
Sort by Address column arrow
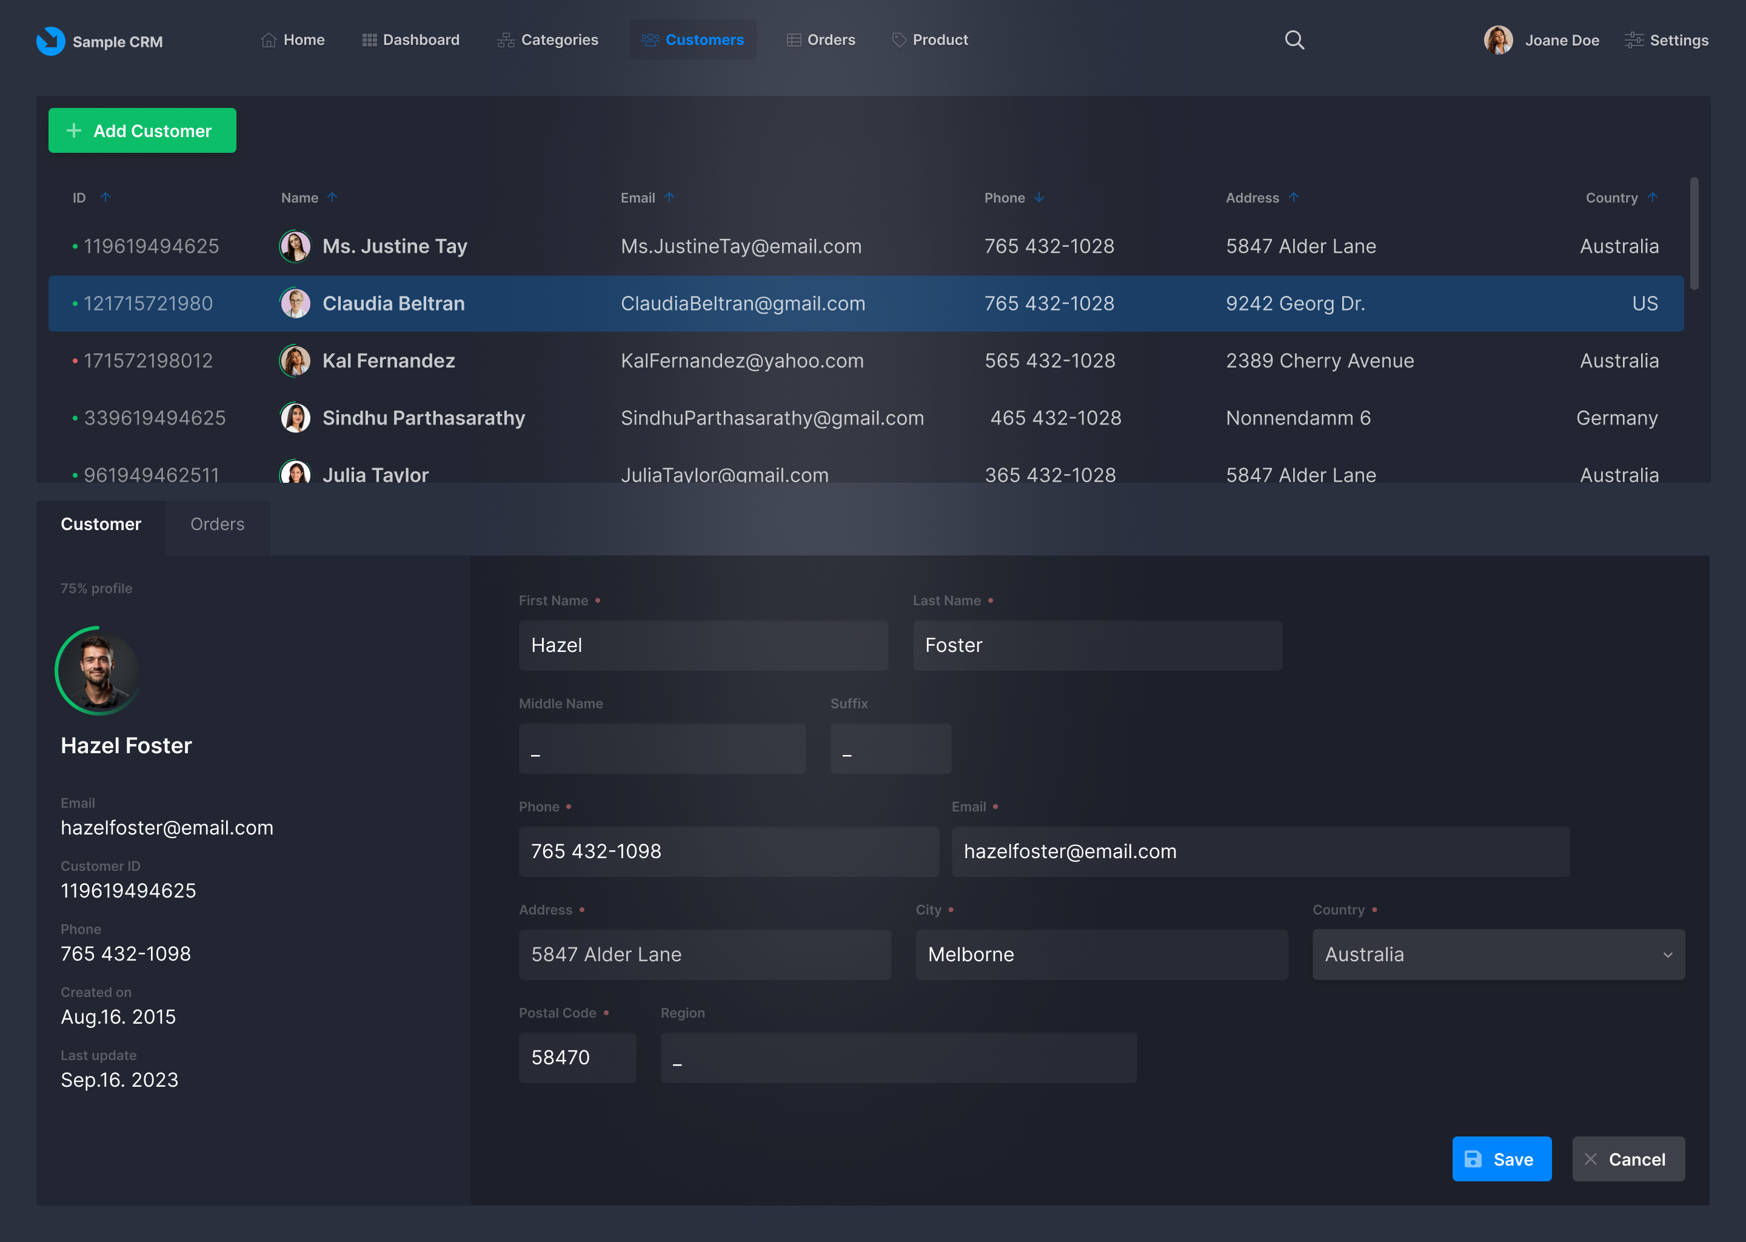coord(1294,197)
